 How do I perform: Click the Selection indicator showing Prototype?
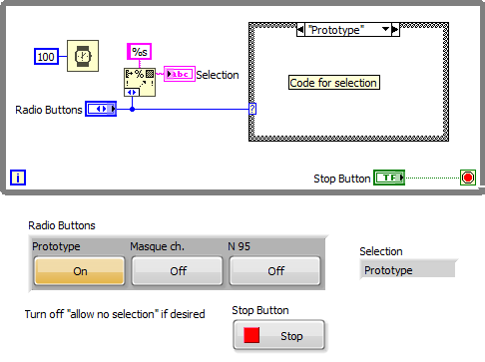[407, 269]
